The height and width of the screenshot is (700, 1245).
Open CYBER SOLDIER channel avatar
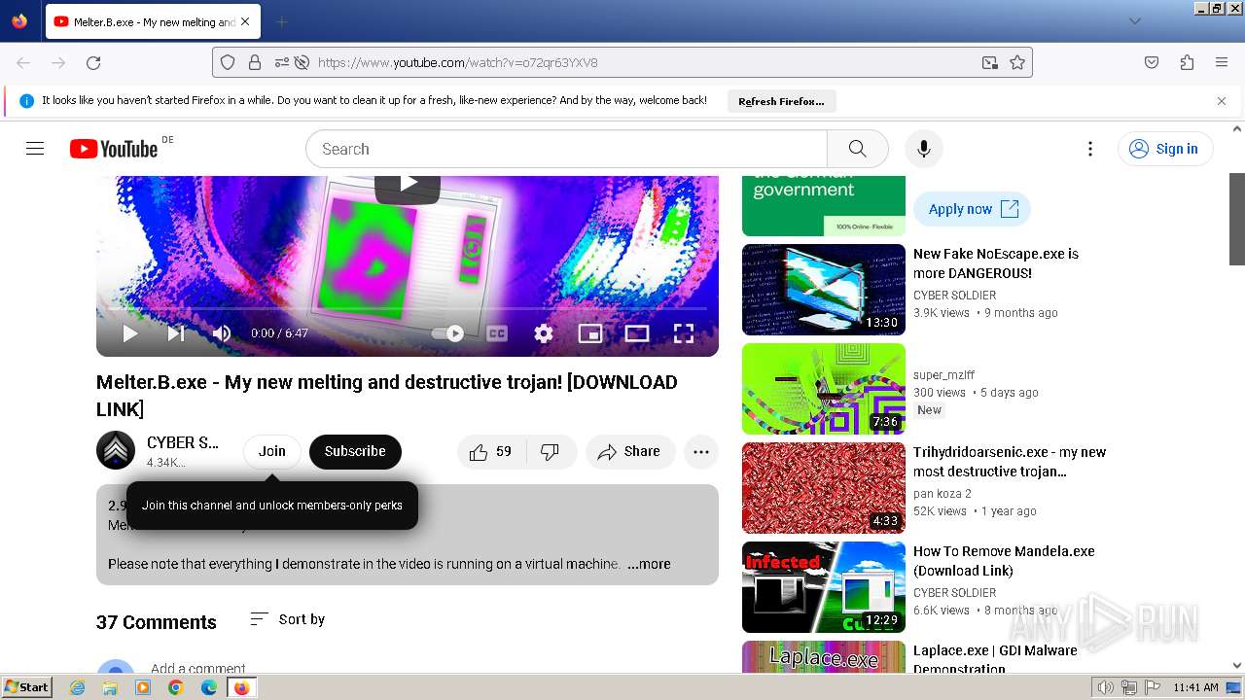(x=116, y=450)
